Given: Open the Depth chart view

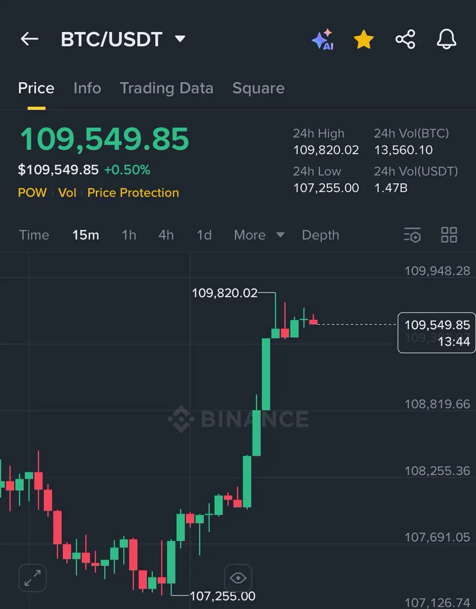Looking at the screenshot, I should click(x=320, y=235).
